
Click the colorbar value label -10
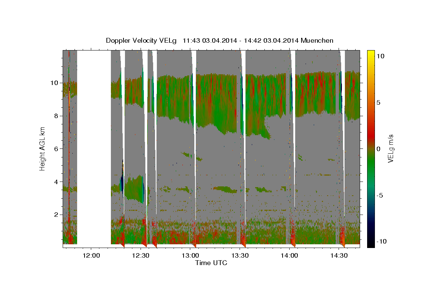[382, 241]
